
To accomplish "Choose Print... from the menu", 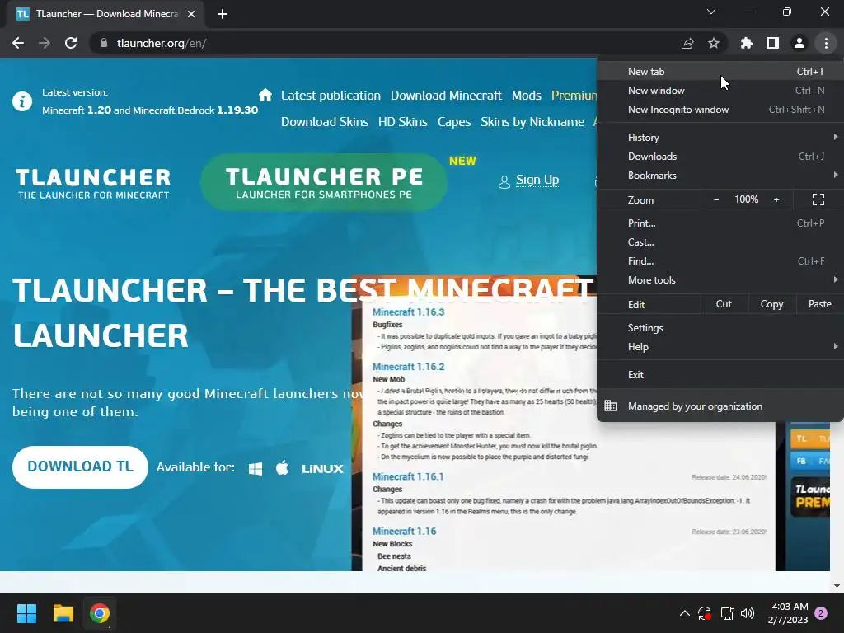I will [720, 223].
